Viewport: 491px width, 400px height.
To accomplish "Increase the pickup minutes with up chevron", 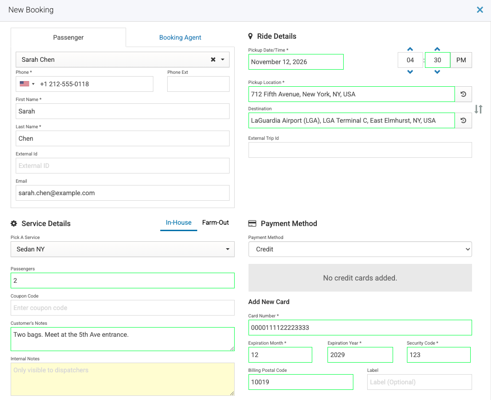I will click(437, 49).
